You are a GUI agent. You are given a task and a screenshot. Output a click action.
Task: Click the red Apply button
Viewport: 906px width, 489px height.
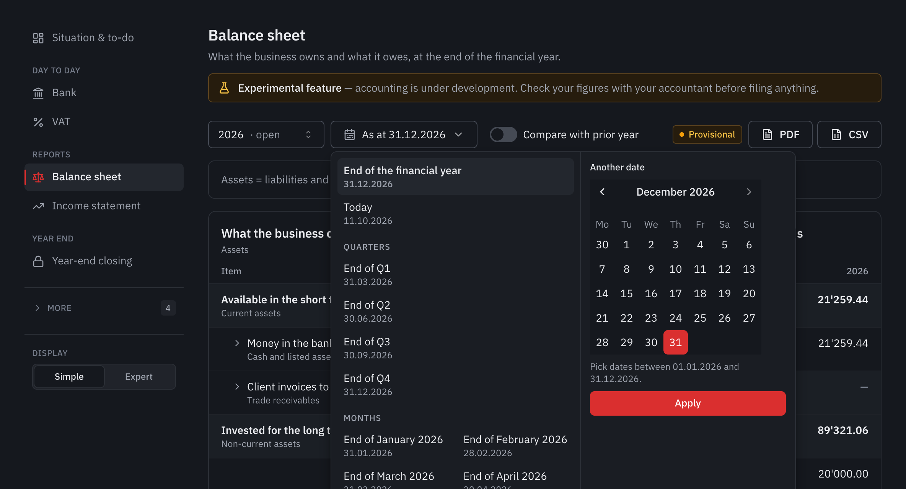[688, 403]
